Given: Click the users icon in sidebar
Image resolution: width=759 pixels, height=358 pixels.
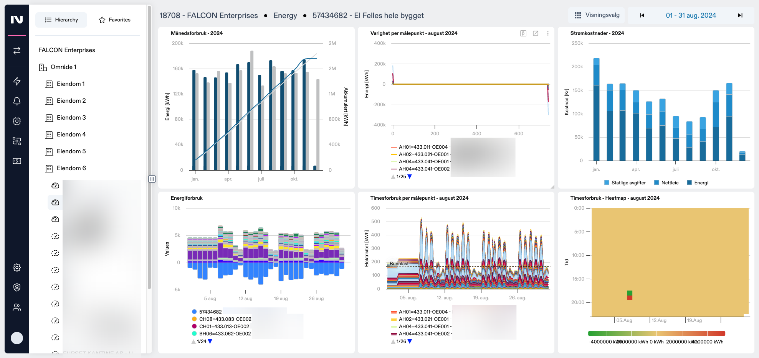Looking at the screenshot, I should click(x=17, y=307).
